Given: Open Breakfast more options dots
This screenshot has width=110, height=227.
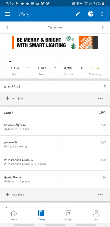Looking at the screenshot, I should click(100, 98).
